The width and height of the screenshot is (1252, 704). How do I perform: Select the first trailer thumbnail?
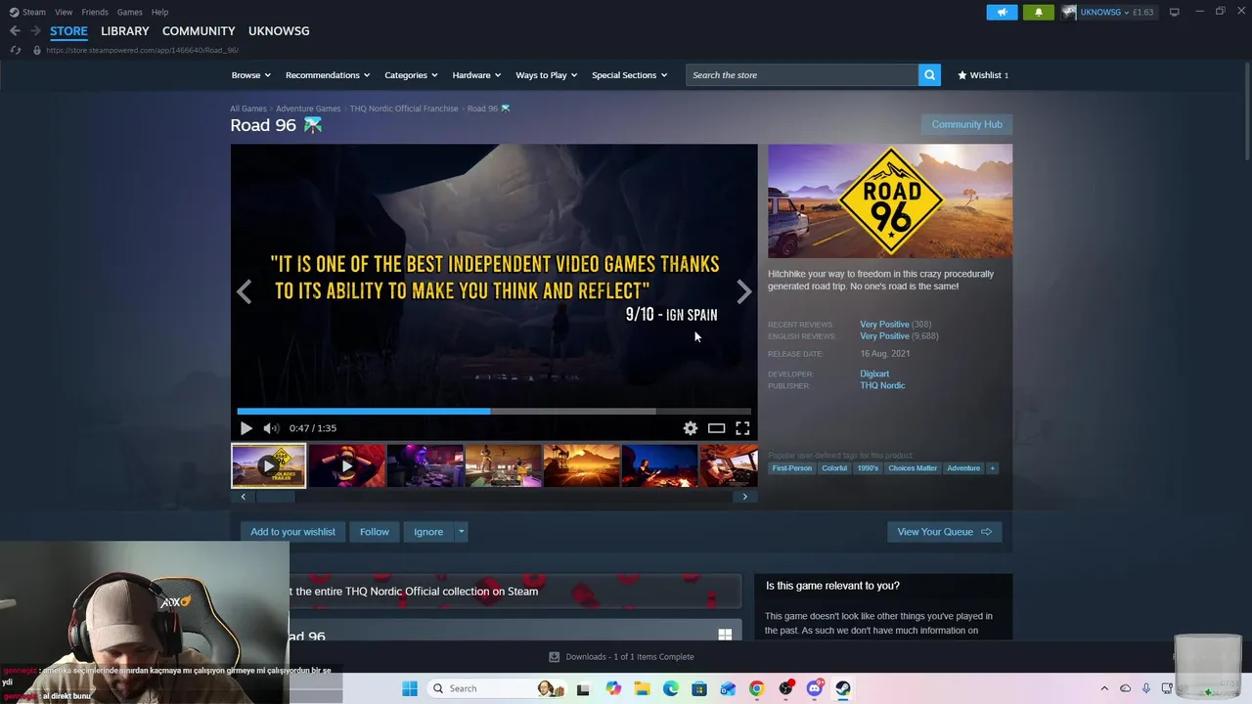click(268, 465)
